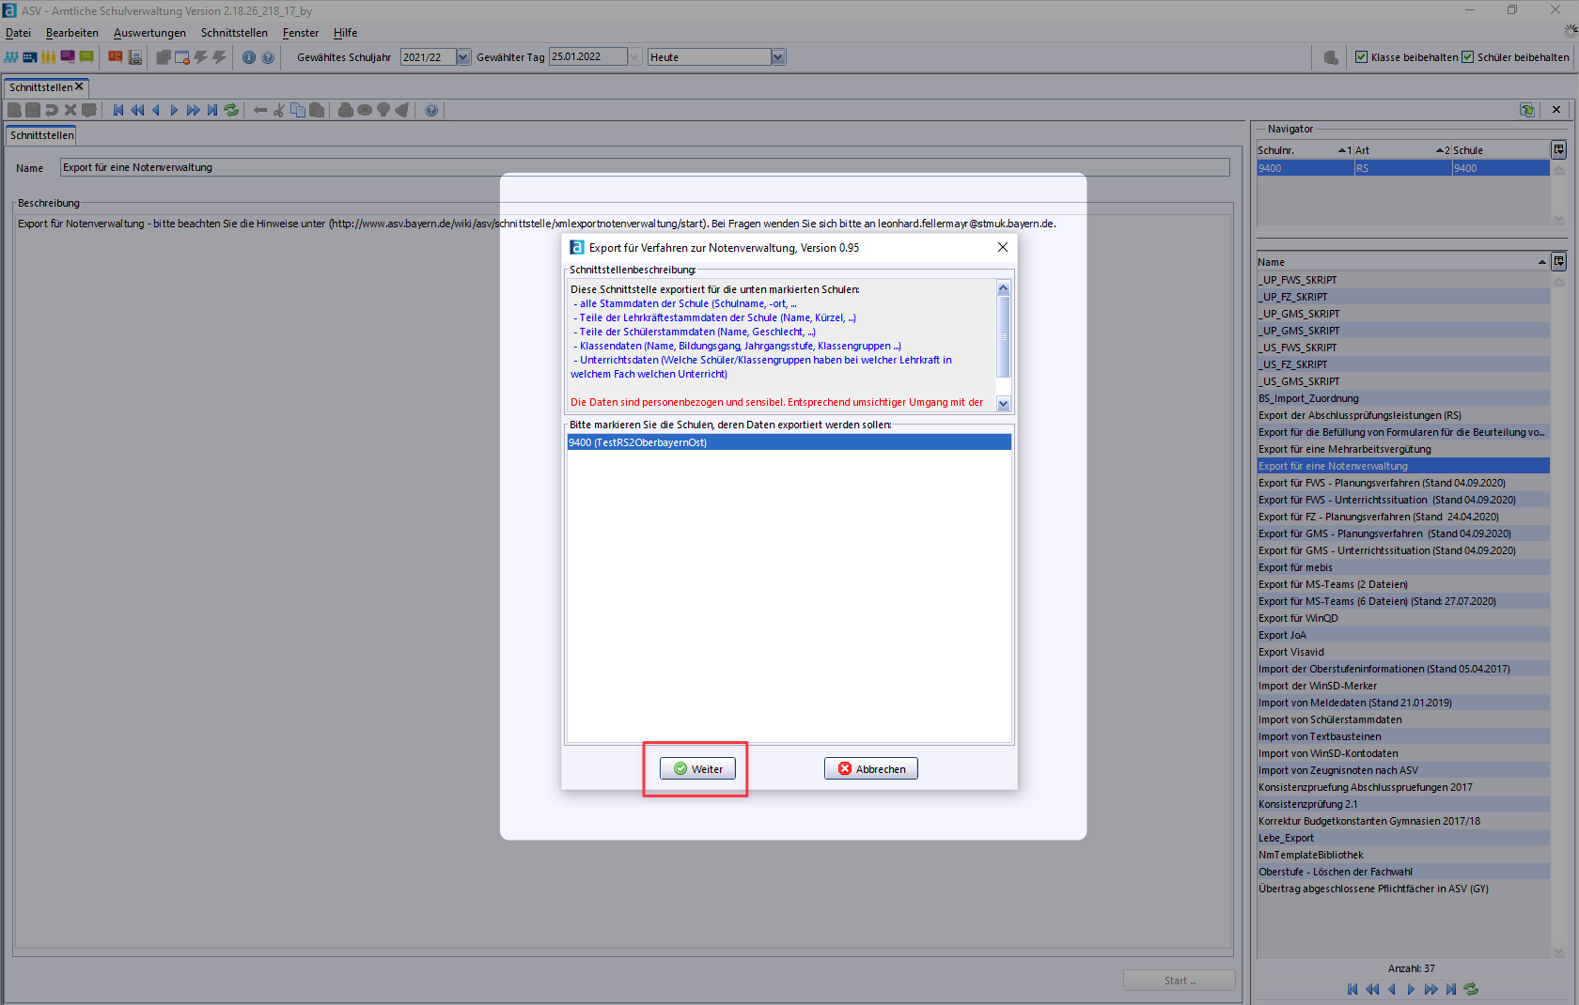The image size is (1579, 1005).
Task: Open the Heute day dropdown
Action: [x=777, y=57]
